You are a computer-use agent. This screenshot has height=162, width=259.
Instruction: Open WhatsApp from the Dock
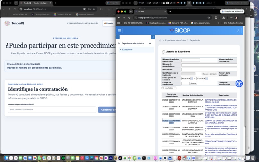click(39, 158)
